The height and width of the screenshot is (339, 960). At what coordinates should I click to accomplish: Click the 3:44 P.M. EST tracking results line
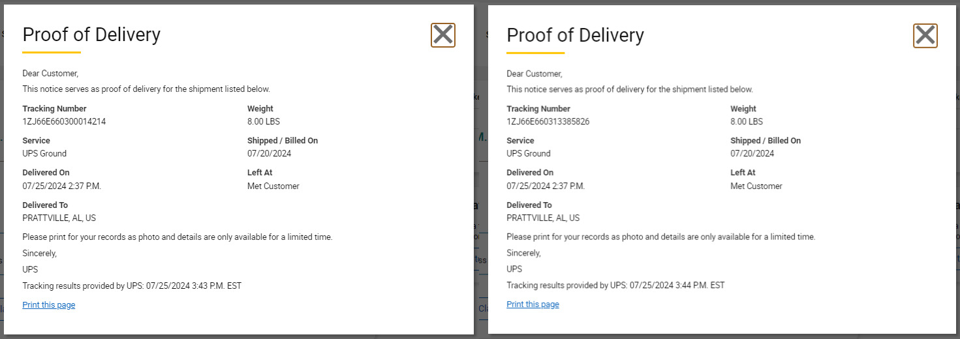click(615, 285)
